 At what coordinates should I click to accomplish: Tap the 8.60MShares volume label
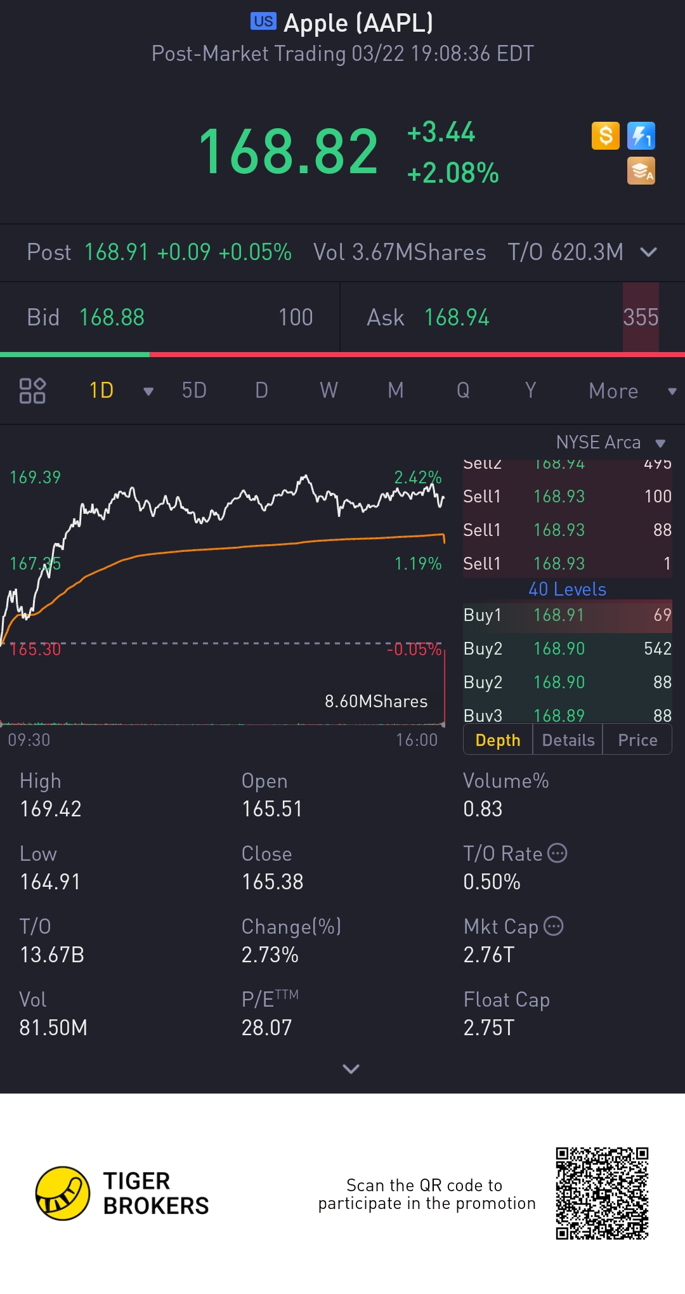(x=376, y=702)
